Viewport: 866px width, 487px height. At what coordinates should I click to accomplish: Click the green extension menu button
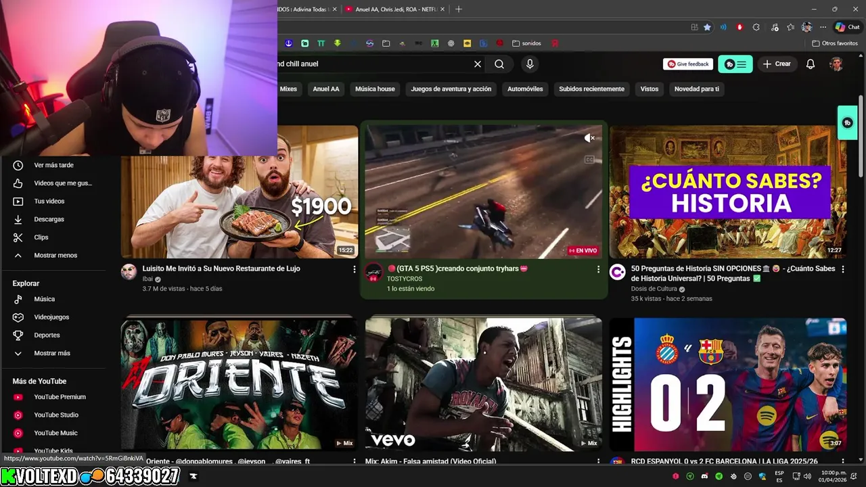[735, 64]
